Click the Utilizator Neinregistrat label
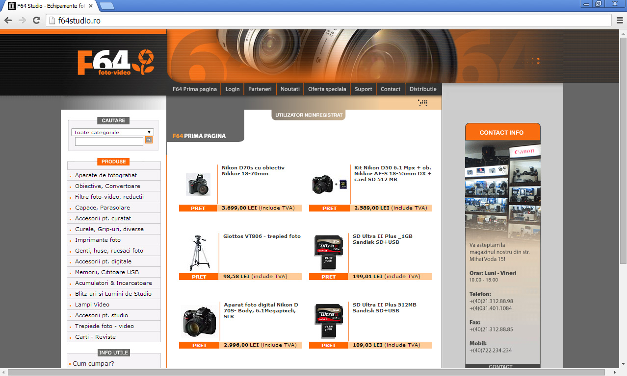627x376 pixels. 309,116
